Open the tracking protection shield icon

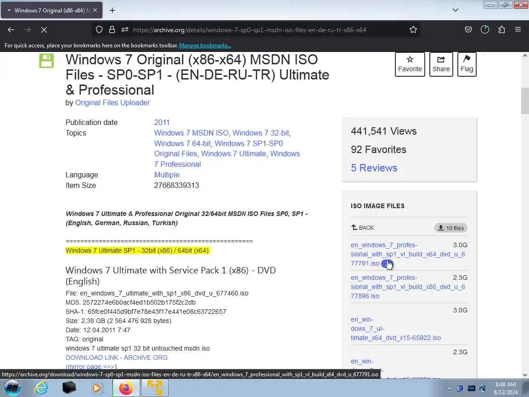pos(99,30)
